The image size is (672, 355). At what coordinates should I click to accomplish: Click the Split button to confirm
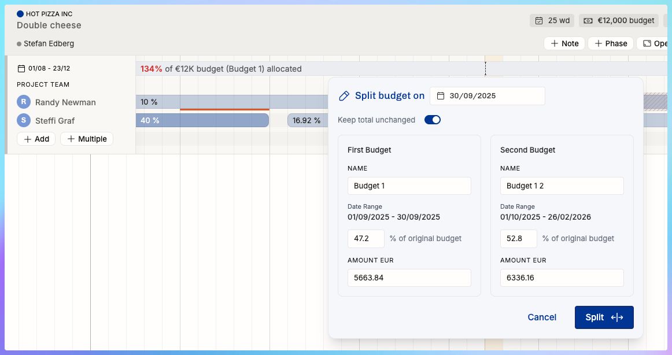pos(604,317)
